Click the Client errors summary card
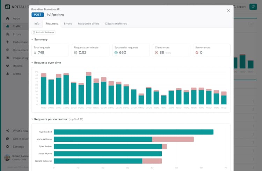Viewport: 262px width, 171px height. pos(171,50)
